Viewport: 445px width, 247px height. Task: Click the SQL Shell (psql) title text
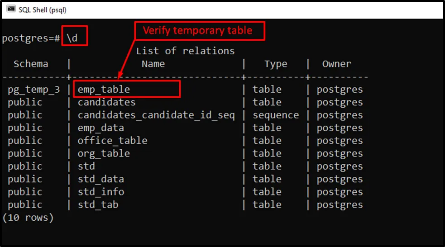tap(42, 9)
